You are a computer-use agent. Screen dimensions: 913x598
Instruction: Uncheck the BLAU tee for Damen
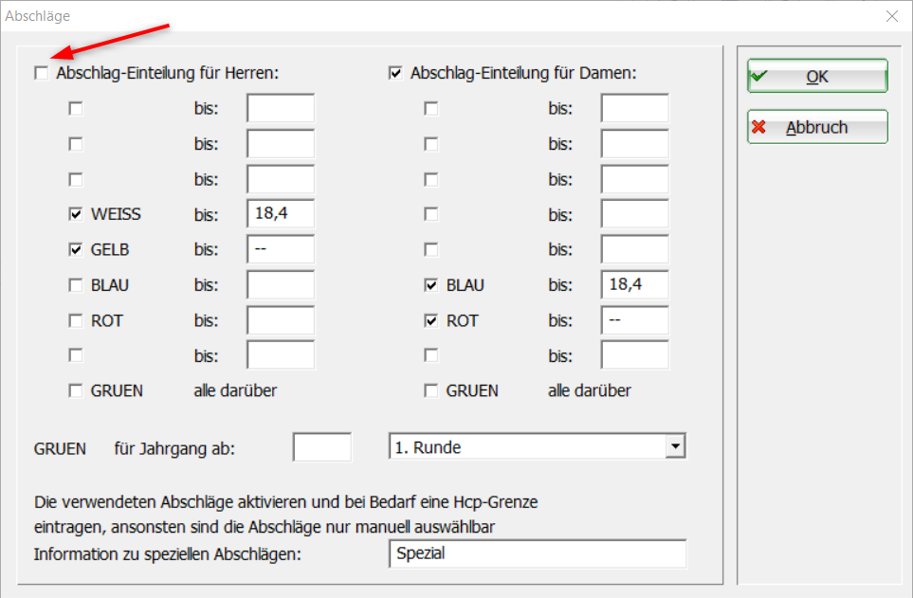(x=430, y=285)
